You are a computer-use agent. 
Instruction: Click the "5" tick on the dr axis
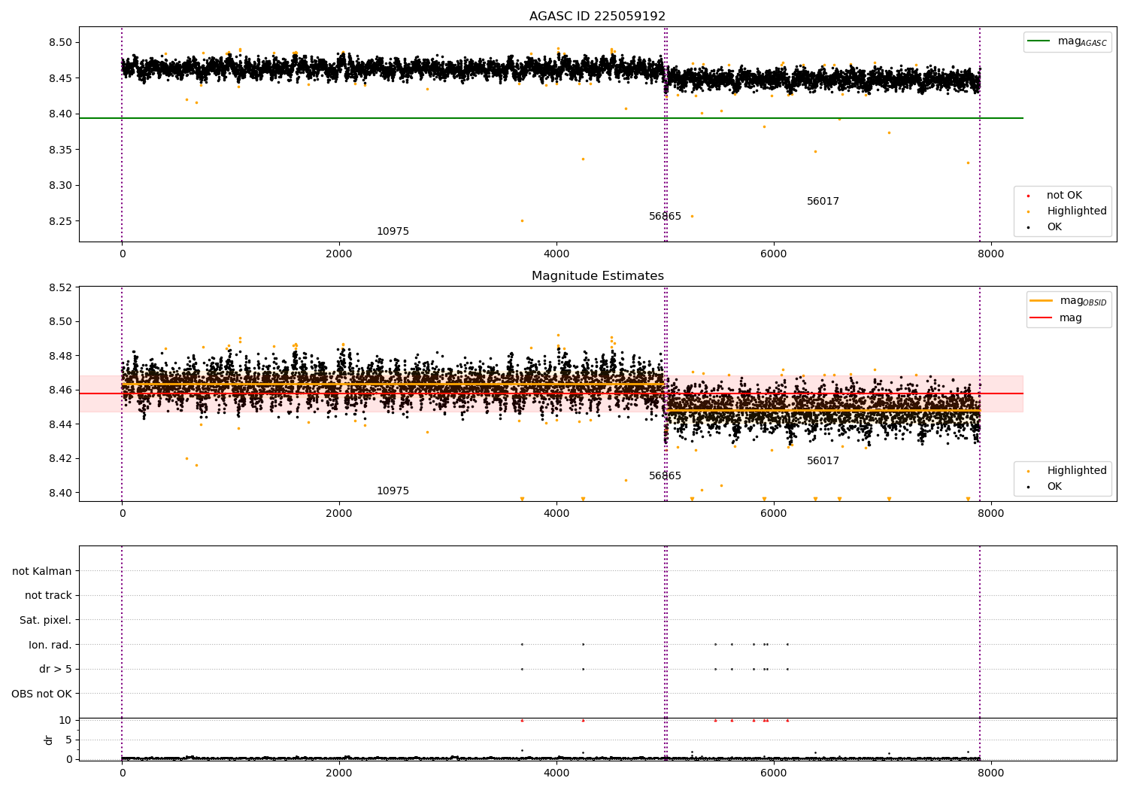68,740
